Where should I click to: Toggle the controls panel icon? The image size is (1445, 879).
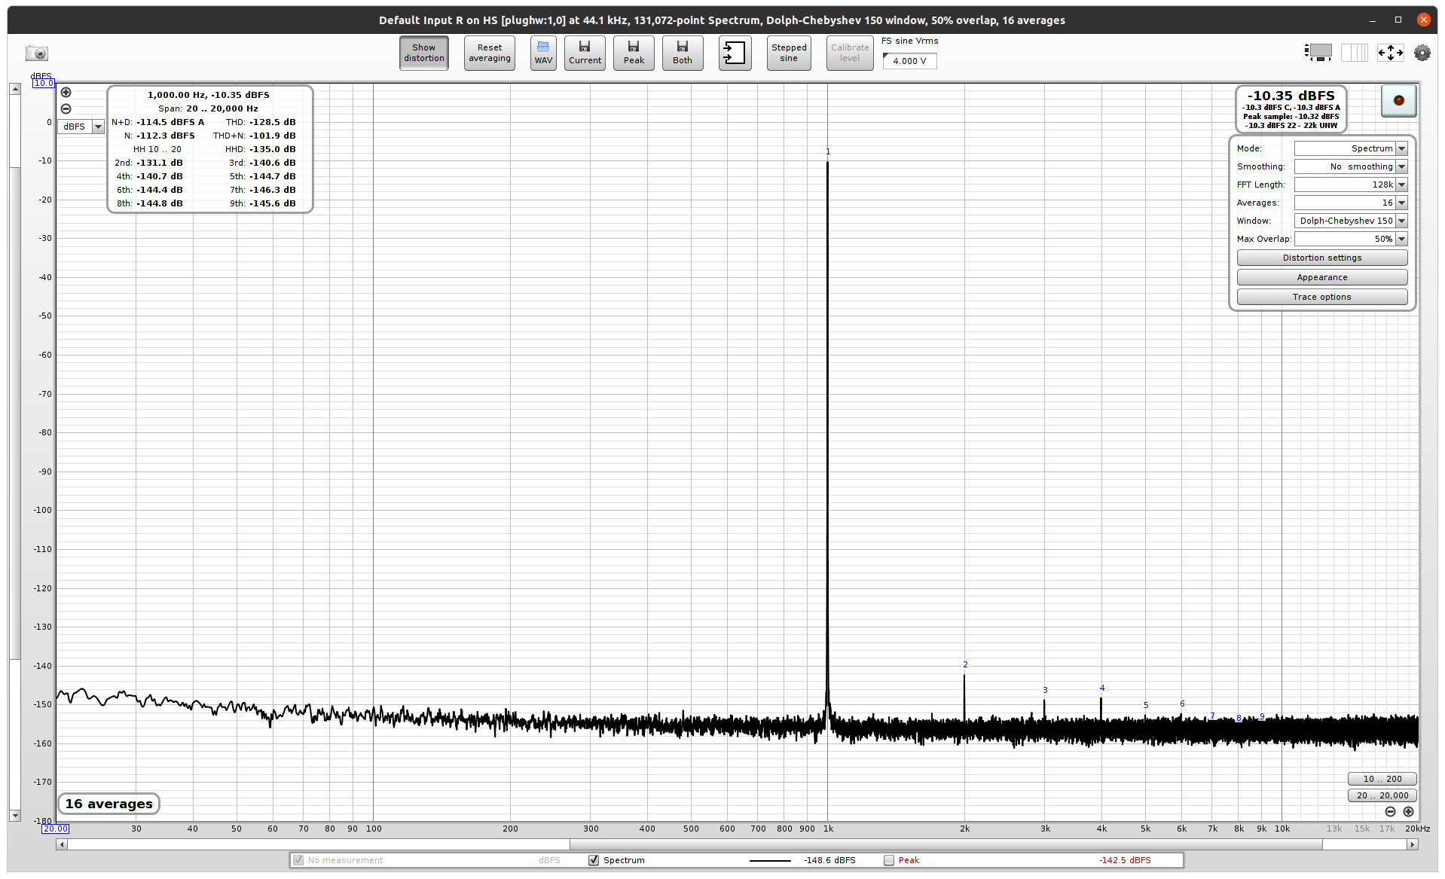tap(1318, 52)
